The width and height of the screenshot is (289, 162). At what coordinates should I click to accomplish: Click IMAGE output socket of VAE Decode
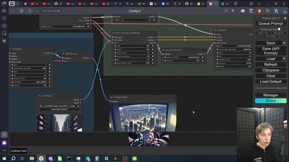pos(90,58)
